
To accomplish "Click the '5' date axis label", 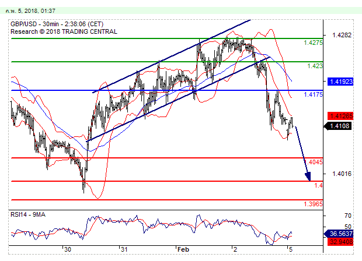I will (291, 249).
